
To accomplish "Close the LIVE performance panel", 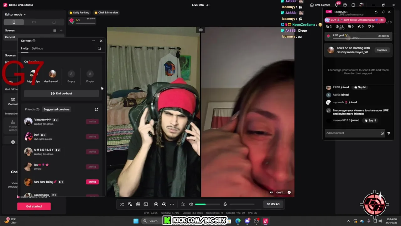I will 389,12.
